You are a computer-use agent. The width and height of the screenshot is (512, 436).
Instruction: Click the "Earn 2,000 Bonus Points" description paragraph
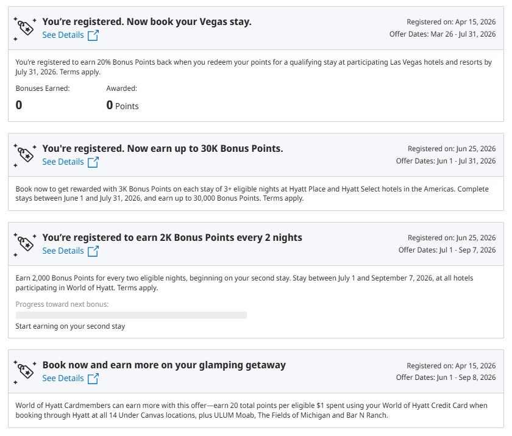coord(244,283)
